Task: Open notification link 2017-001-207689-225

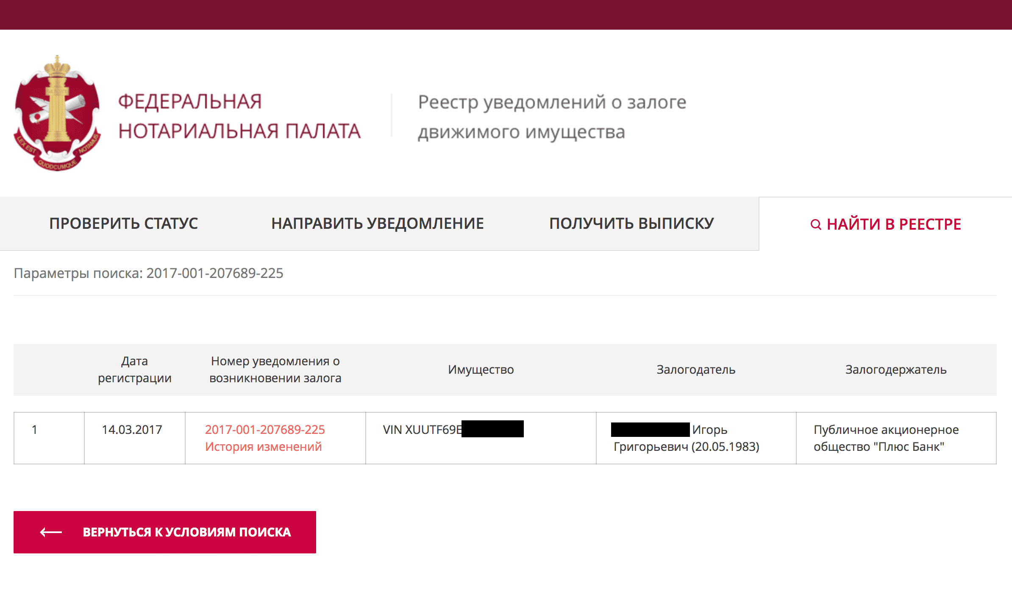Action: [x=265, y=430]
